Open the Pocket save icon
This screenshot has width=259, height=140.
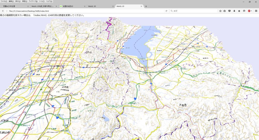point(229,11)
